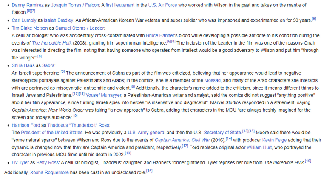Image resolution: width=321 pixels, height=175 pixels.
Task: Open Captain America: Civil War link
Action: pyautogui.click(x=182, y=140)
